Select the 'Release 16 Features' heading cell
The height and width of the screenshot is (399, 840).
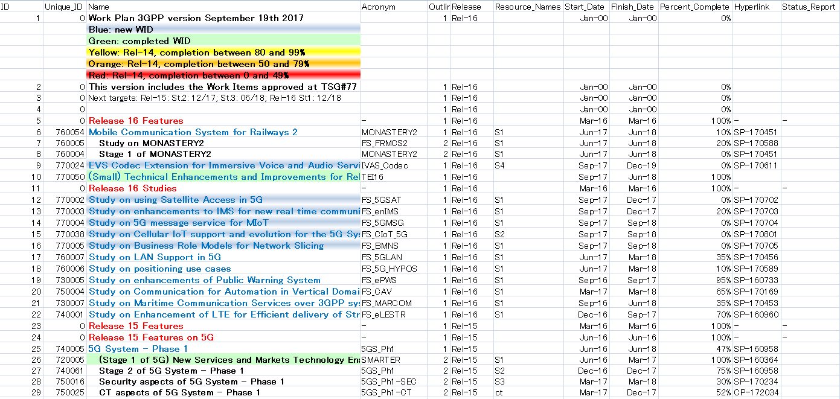point(223,121)
